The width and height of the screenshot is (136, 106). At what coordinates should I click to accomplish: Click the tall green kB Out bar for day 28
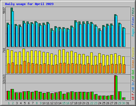116,88
